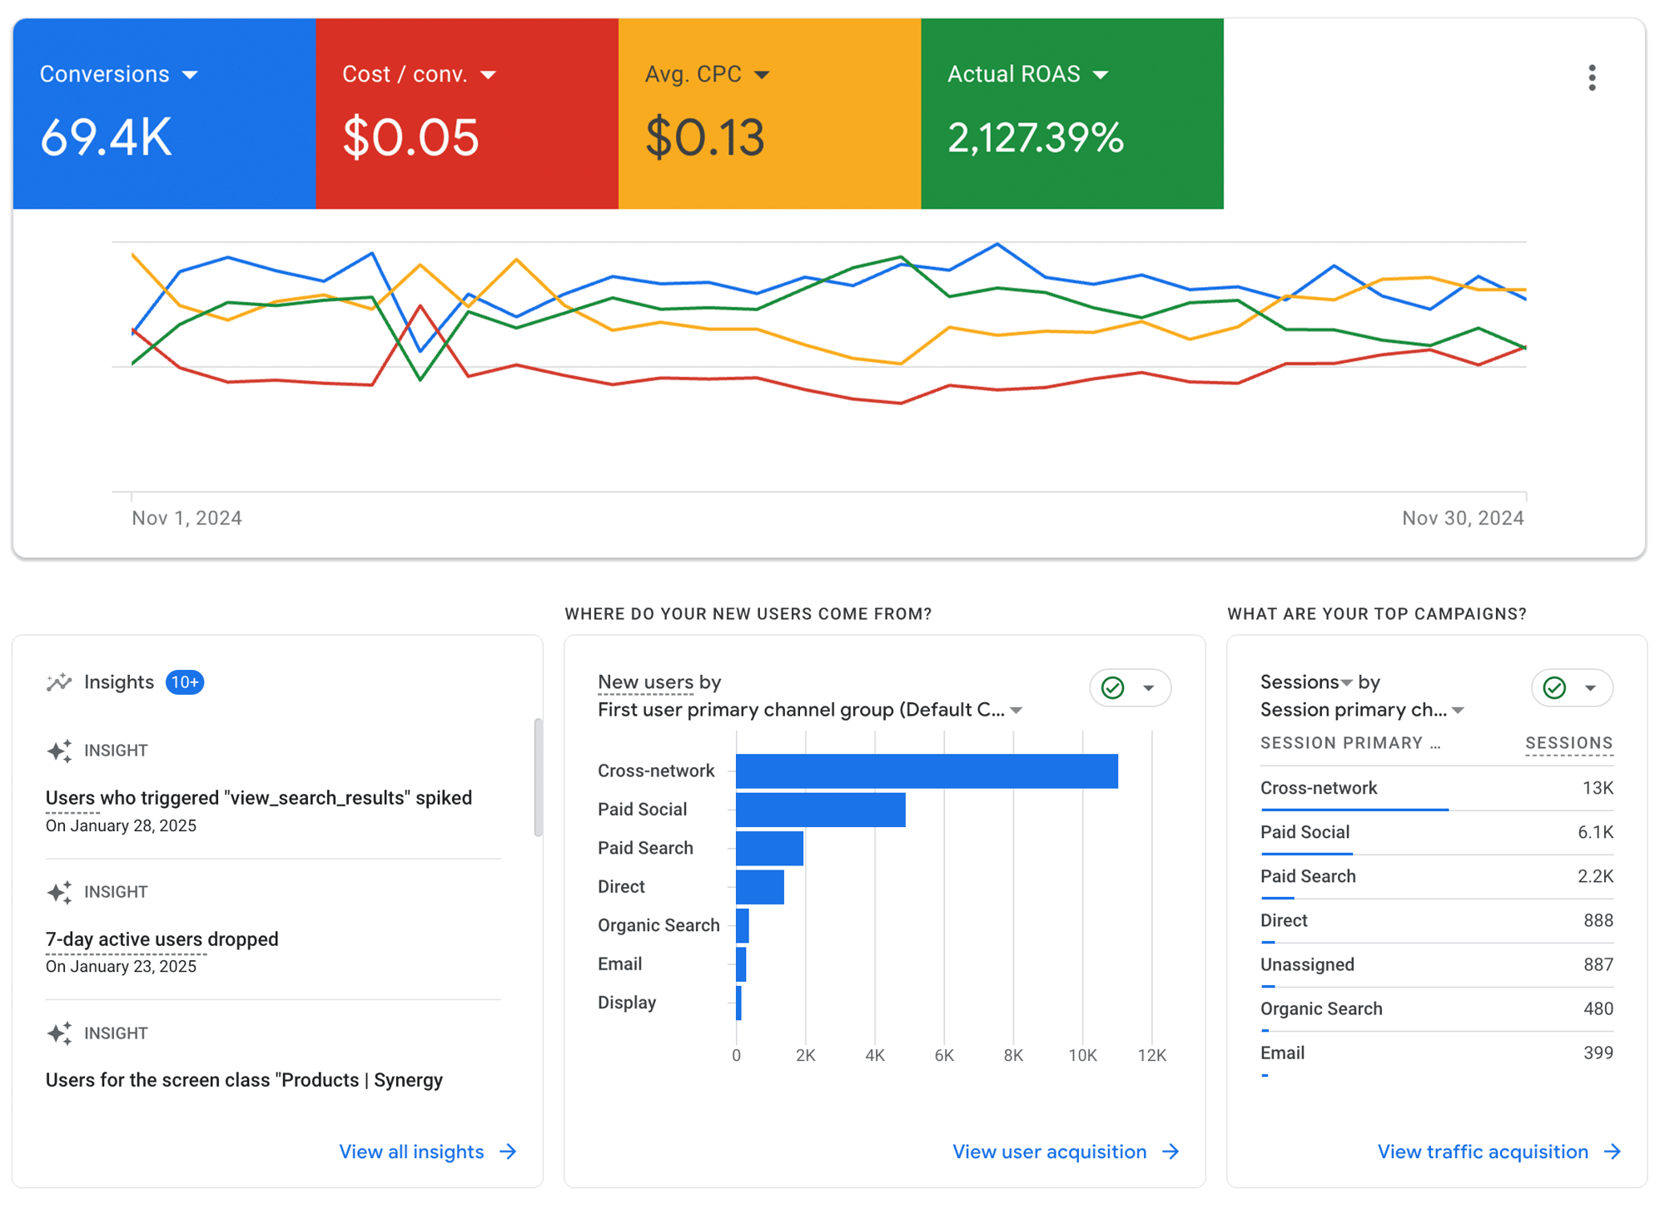This screenshot has width=1665, height=1219.
Task: Open the Sessions metric selector dropdown
Action: [x=1346, y=683]
